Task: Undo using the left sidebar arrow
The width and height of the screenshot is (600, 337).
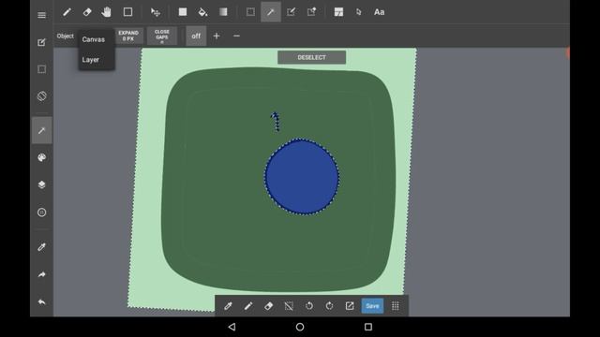Action: click(41, 301)
